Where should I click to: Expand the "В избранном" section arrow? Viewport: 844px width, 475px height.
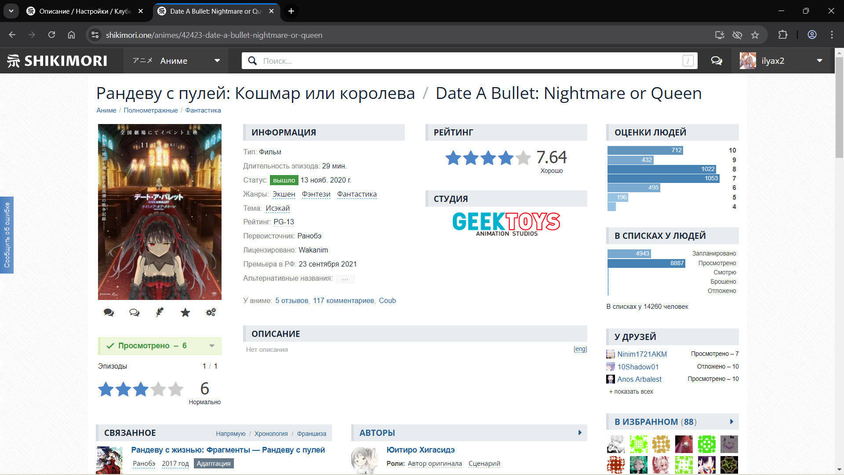[x=731, y=422]
